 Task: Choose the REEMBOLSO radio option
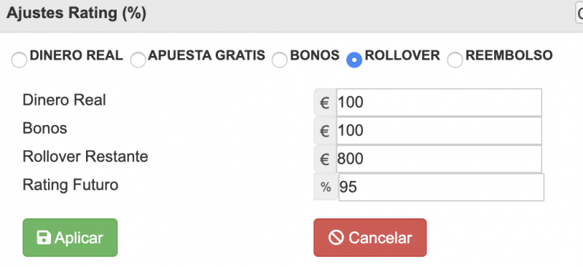click(455, 60)
